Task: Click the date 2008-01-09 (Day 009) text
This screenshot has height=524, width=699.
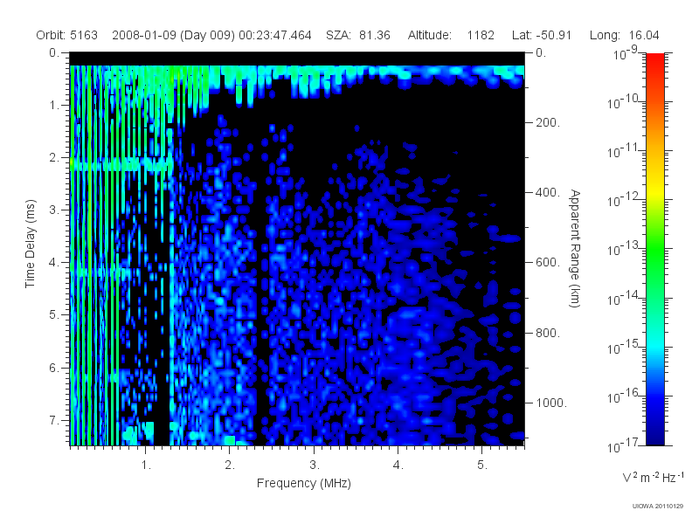Action: (x=173, y=35)
